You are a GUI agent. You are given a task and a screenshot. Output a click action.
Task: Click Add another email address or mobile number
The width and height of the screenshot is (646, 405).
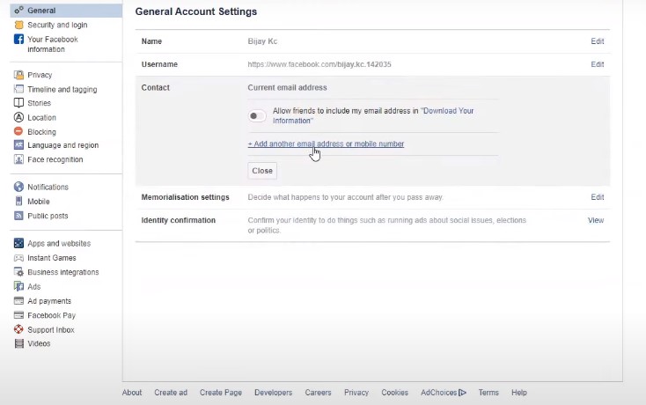click(326, 144)
